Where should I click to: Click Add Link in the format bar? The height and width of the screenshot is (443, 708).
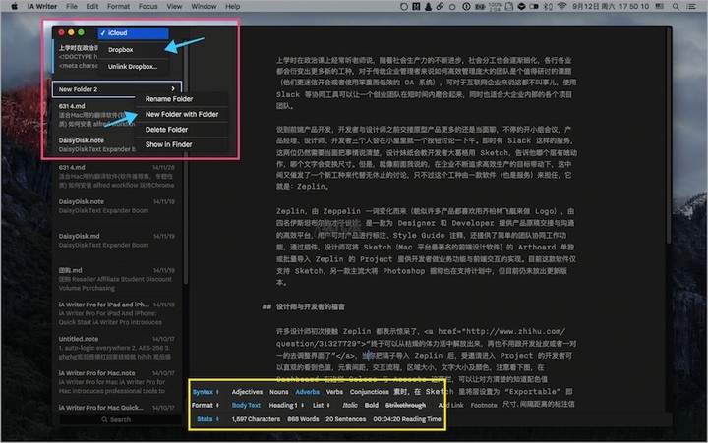[450, 405]
